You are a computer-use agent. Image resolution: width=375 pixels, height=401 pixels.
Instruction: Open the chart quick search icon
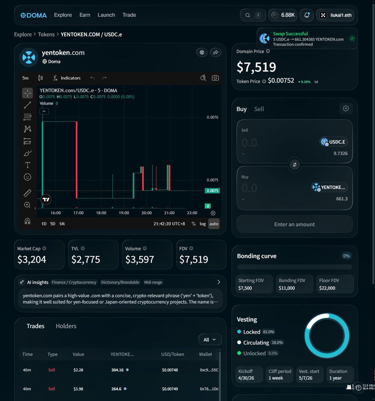(203, 78)
